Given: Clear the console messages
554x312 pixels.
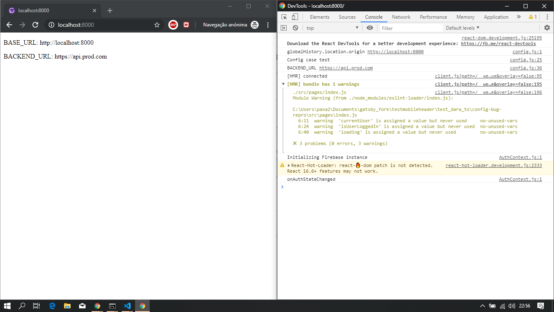Looking at the screenshot, I should (296, 28).
